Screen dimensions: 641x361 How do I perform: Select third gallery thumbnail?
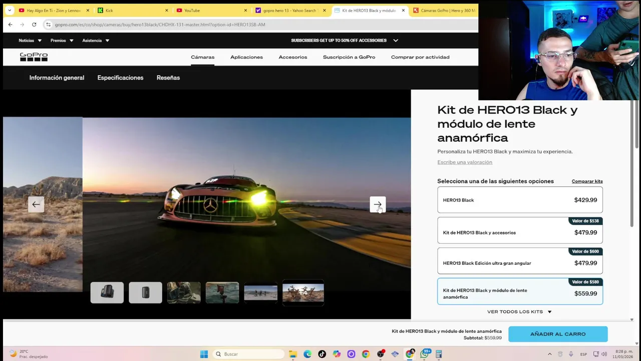pos(184,293)
